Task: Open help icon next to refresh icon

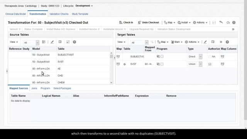Action: pos(234,22)
